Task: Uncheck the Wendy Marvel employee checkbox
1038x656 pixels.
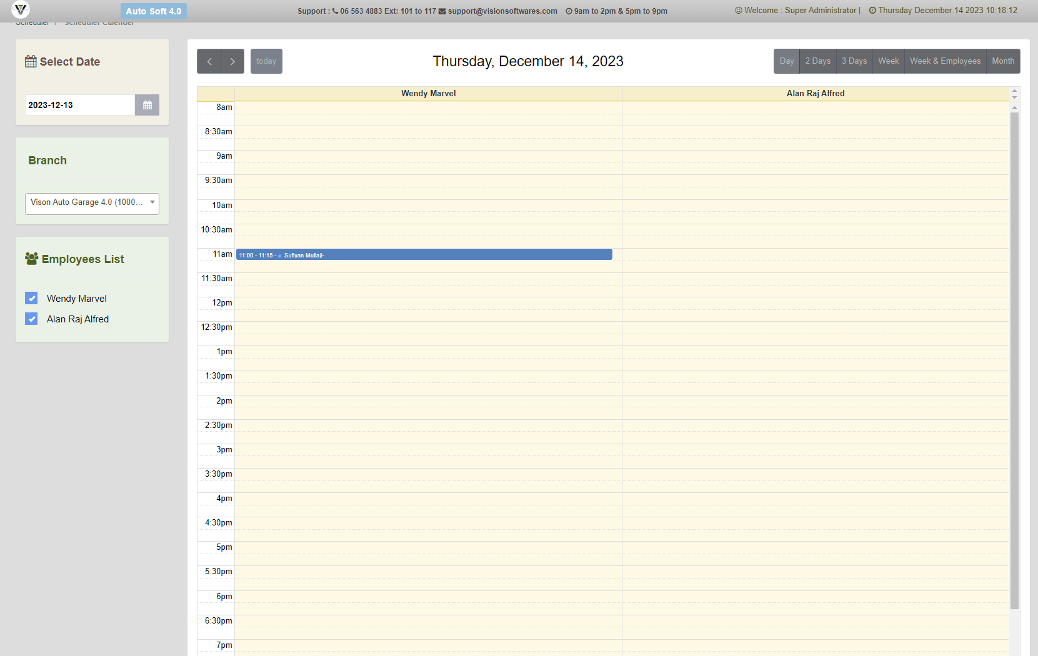Action: (32, 299)
